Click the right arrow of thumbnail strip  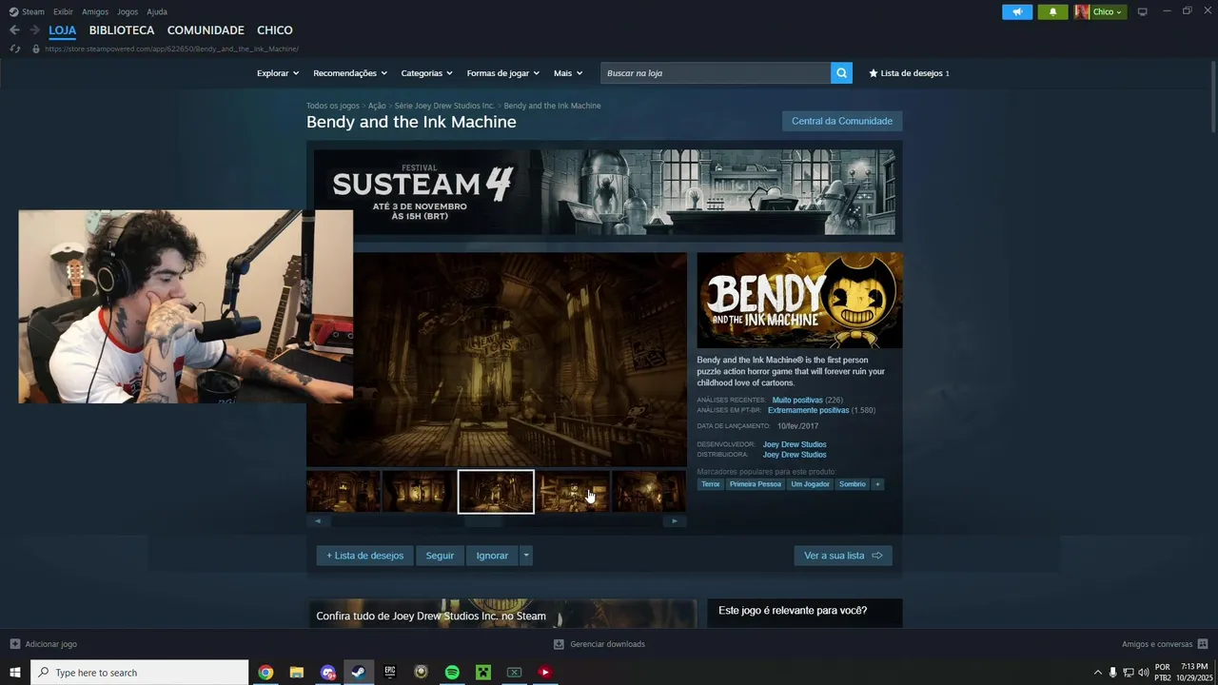pos(675,521)
